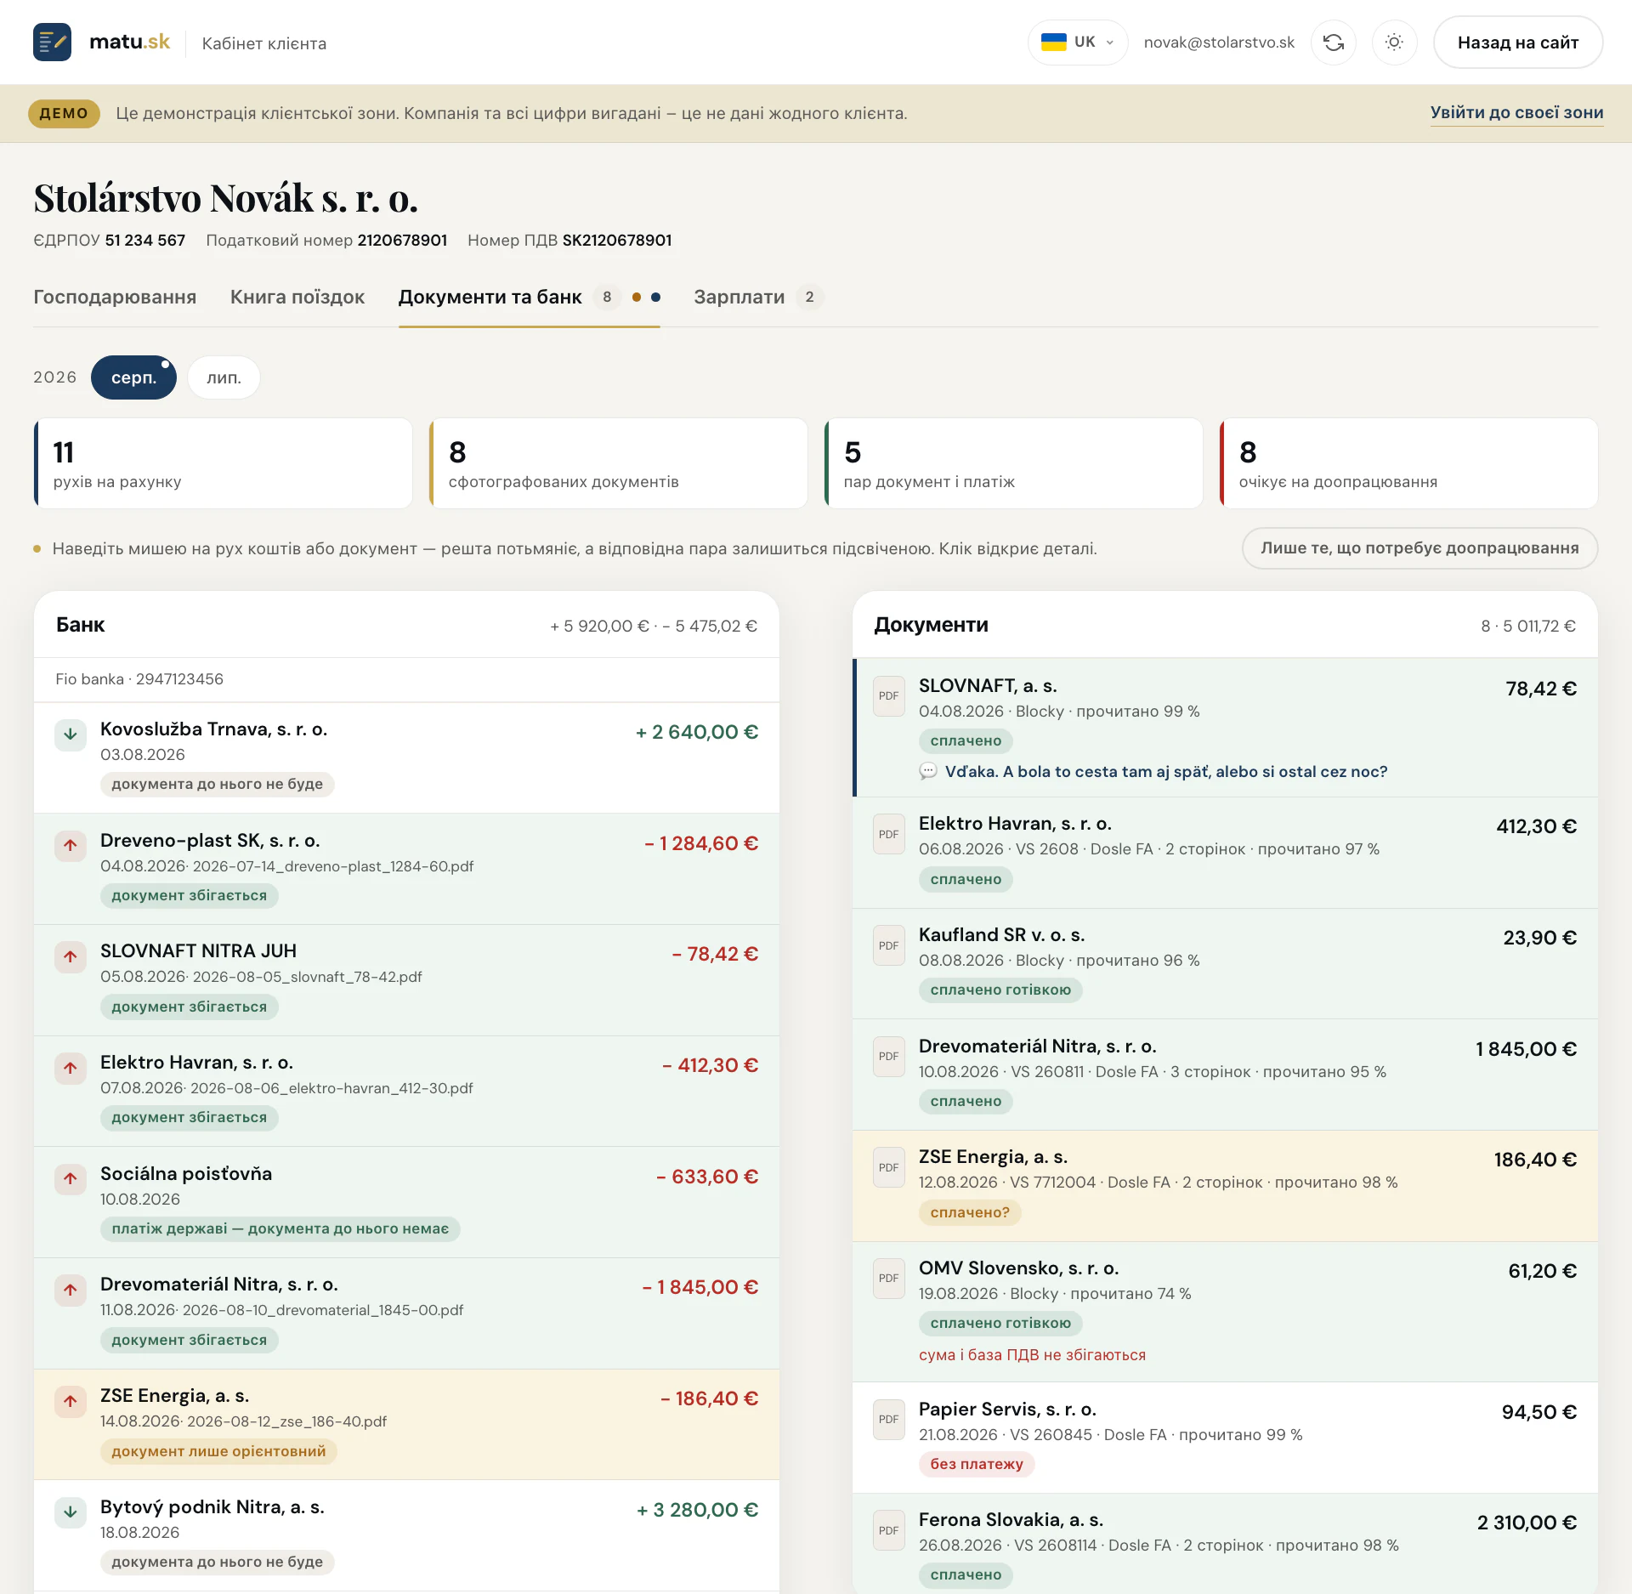This screenshot has height=1594, width=1632.
Task: Click the amount + 2 640,00 €
Action: pos(697,732)
